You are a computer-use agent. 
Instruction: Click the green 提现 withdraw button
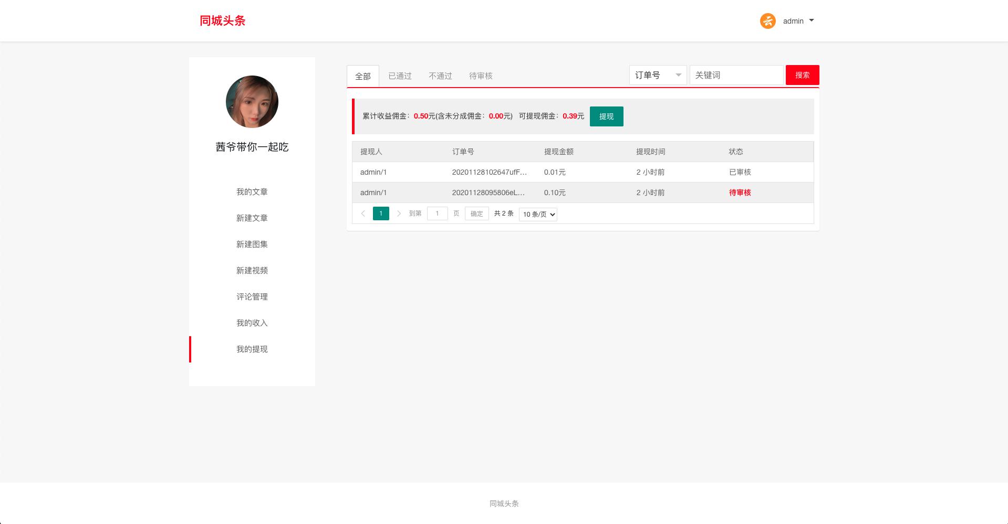(606, 116)
